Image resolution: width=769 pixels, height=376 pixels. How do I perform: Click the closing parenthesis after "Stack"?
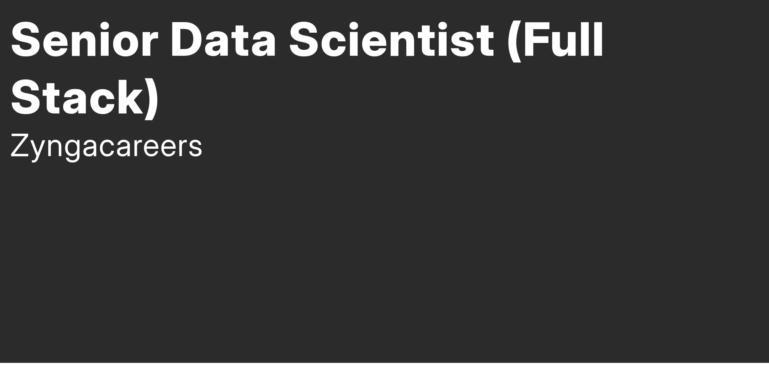[151, 100]
